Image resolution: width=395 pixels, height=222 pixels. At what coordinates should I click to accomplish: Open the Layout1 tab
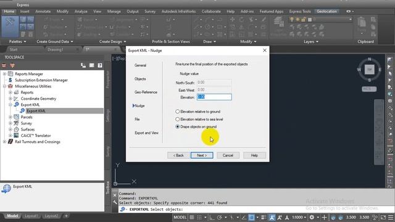[x=31, y=216]
